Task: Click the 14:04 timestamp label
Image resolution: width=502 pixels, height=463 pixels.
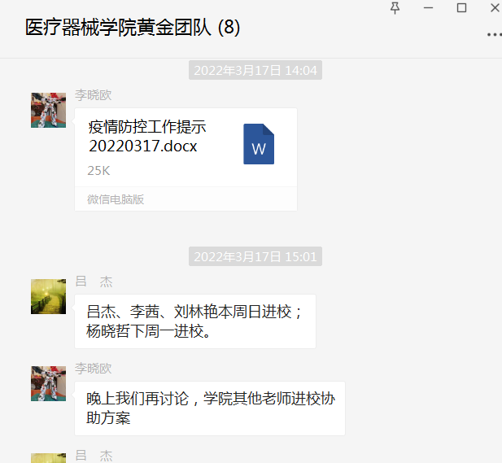Action: (x=255, y=70)
